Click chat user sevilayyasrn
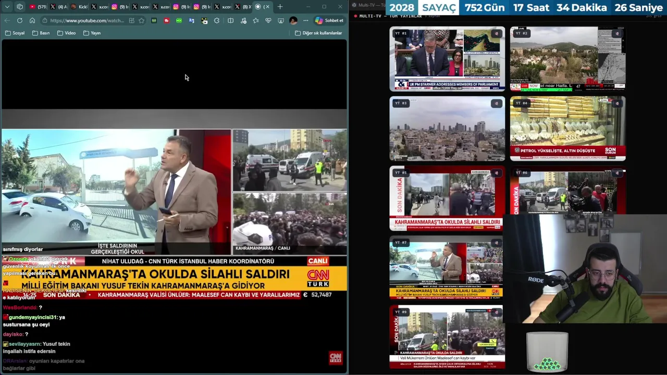Image resolution: width=667 pixels, height=375 pixels. 24,344
